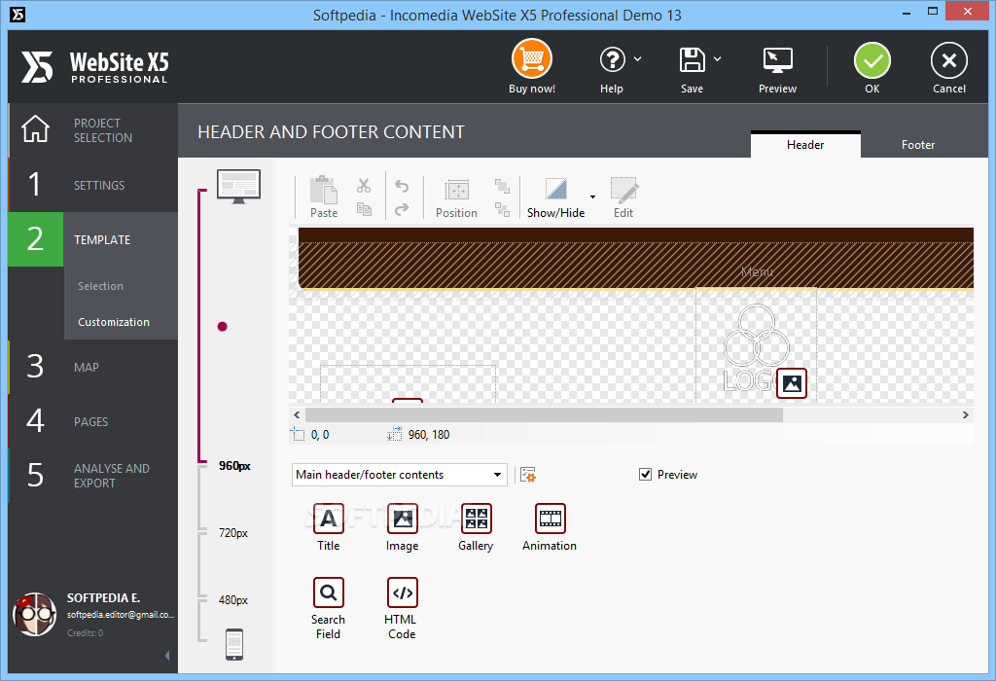Click the Credits: 0 text

point(86,632)
